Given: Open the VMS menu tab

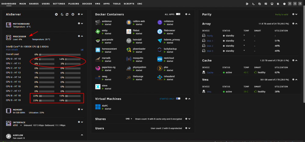Looking at the screenshot, I should pyautogui.click(x=98, y=4).
